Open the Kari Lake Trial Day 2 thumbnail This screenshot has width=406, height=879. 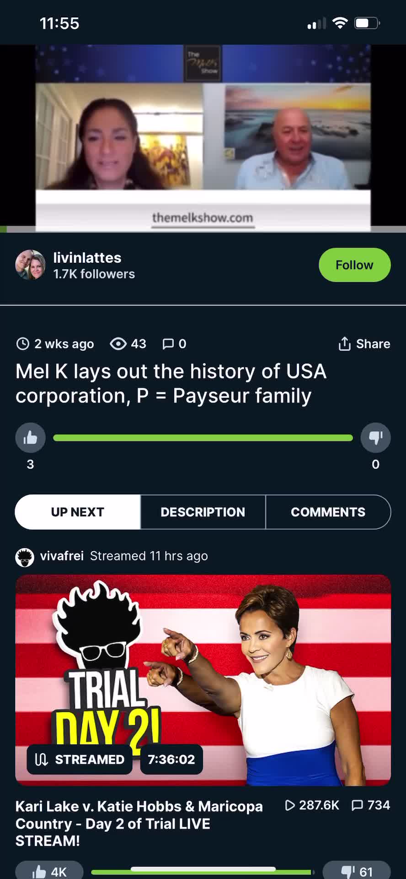click(x=203, y=680)
